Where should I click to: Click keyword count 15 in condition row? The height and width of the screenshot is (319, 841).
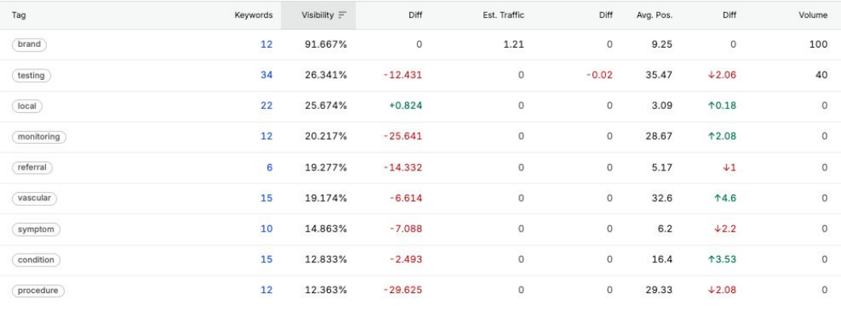(x=266, y=259)
